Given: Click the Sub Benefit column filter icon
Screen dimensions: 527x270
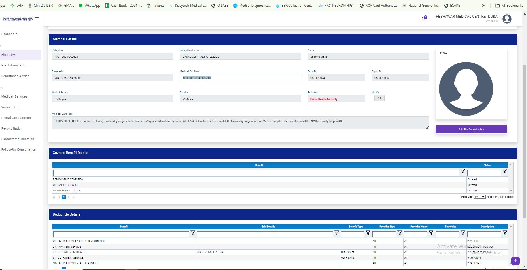Looking at the screenshot, I should click(x=337, y=233).
